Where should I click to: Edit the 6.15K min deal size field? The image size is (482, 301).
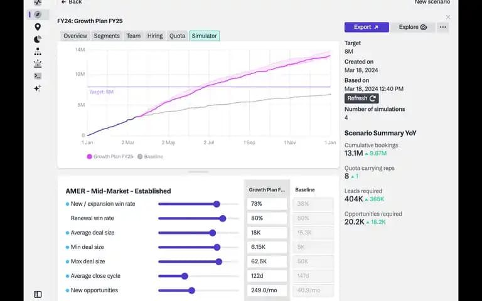pyautogui.click(x=267, y=247)
